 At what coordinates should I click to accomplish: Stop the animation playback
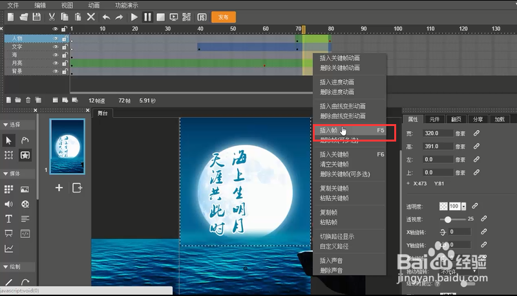[x=160, y=17]
